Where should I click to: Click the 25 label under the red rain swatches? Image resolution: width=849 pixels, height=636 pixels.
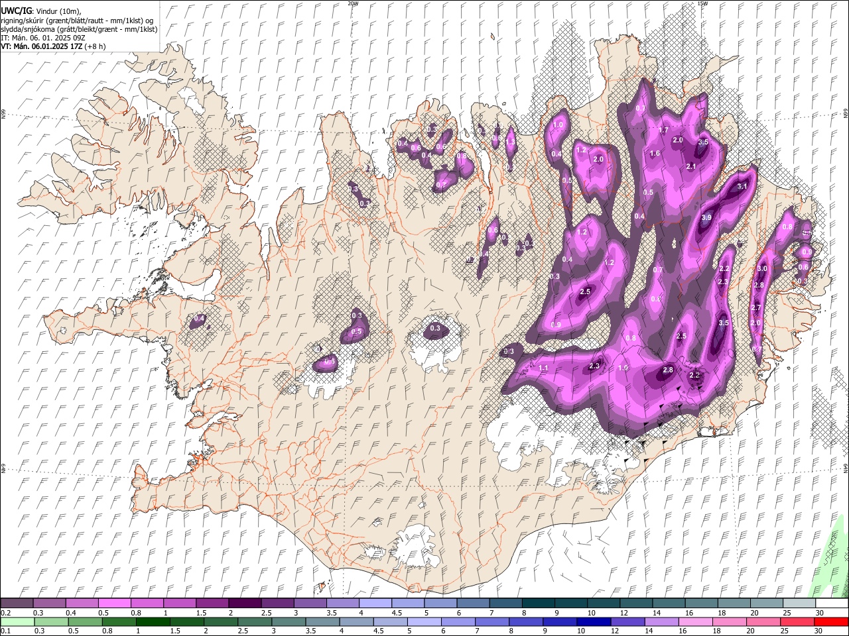785,631
